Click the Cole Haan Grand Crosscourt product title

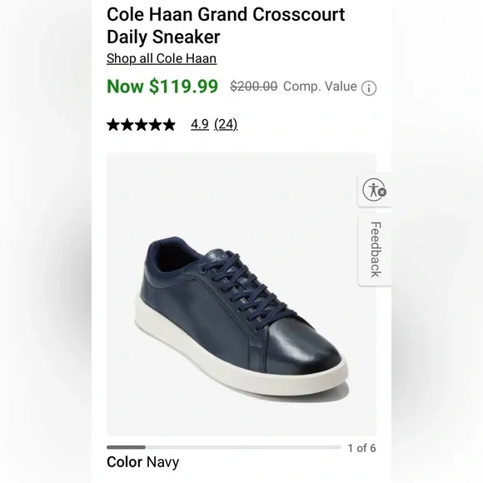(226, 26)
